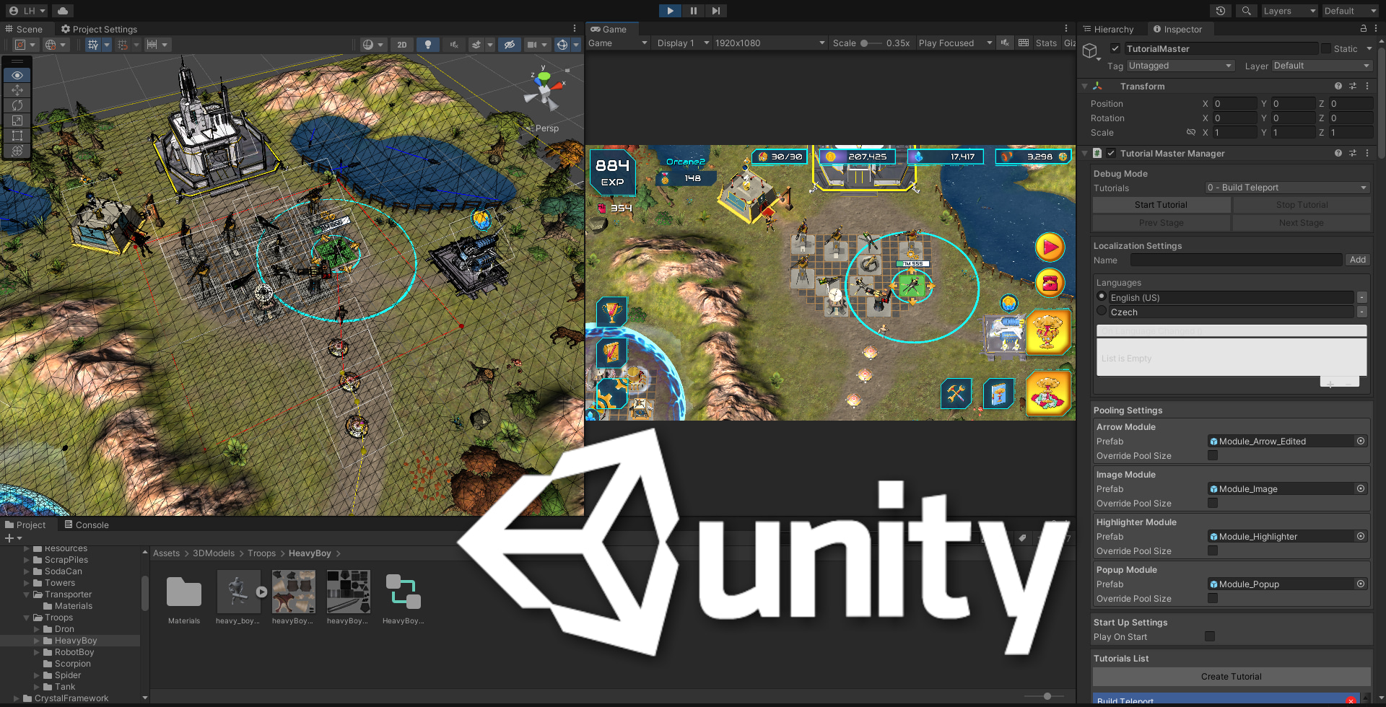Select the Move tool in Scene overlay

click(17, 90)
